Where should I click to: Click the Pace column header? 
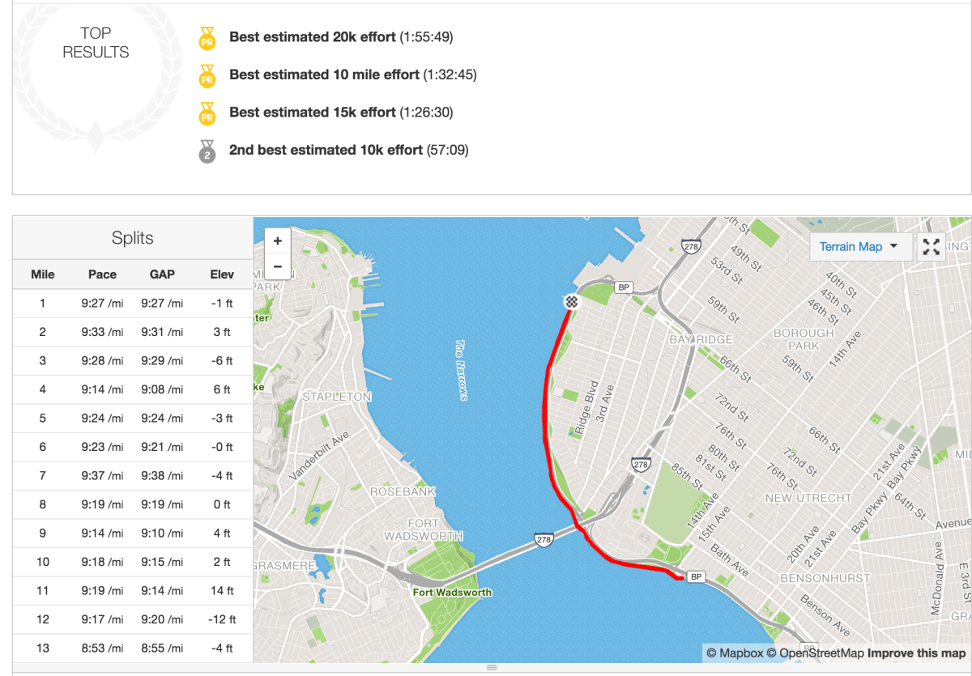click(102, 274)
